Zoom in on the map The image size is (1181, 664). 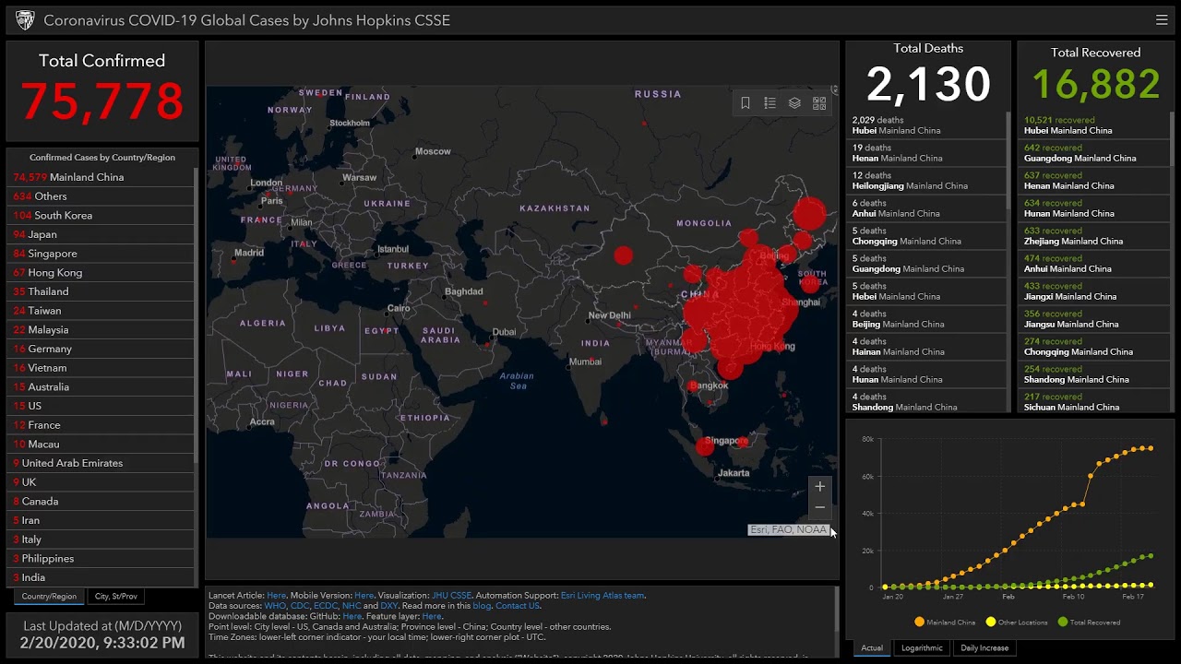[x=819, y=487]
